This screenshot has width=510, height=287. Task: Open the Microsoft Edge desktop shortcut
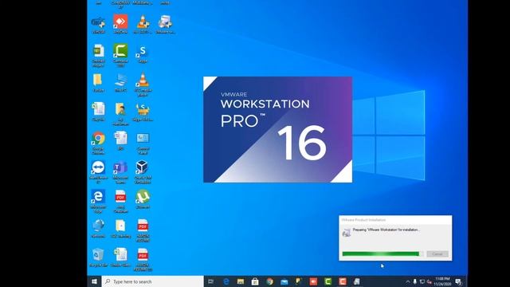[98, 201]
